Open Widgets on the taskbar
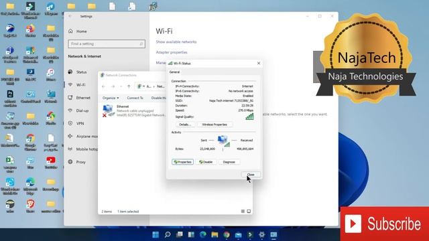This screenshot has width=429, height=241. [x=191, y=234]
